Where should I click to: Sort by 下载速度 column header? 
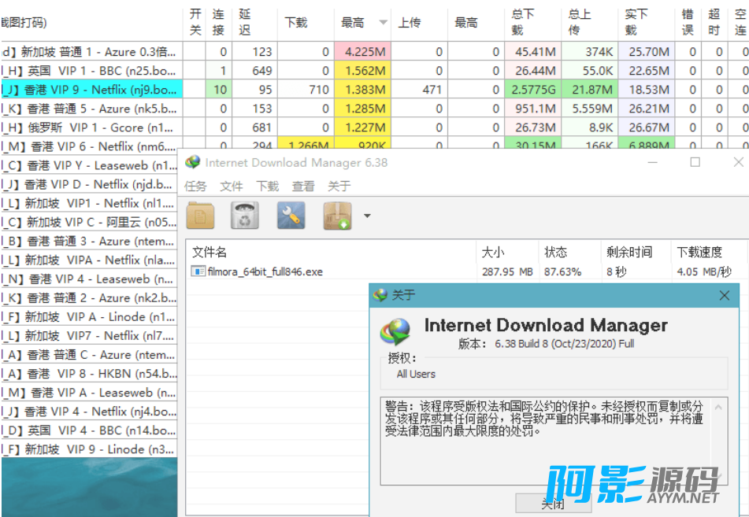[x=709, y=252]
